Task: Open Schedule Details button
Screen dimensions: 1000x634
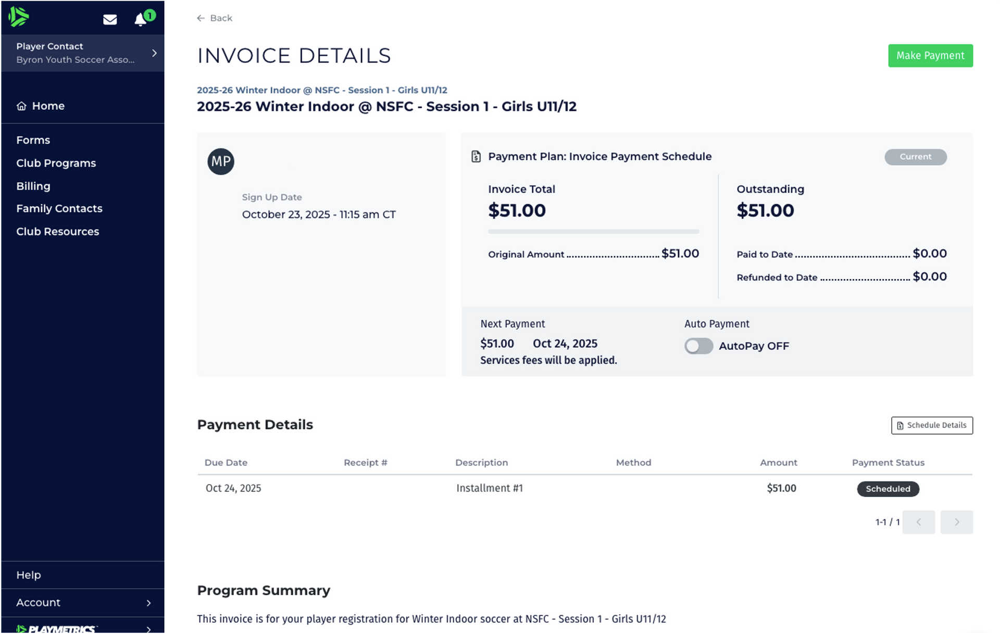Action: click(x=931, y=425)
